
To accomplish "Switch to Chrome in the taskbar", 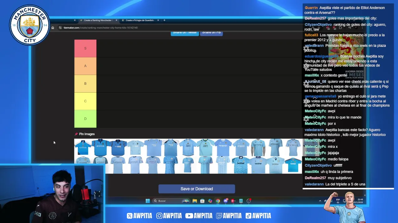I will point(218,201).
